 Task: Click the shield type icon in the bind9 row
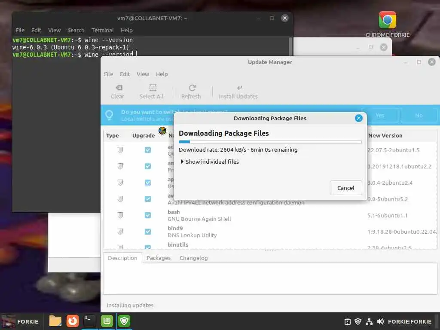120,232
